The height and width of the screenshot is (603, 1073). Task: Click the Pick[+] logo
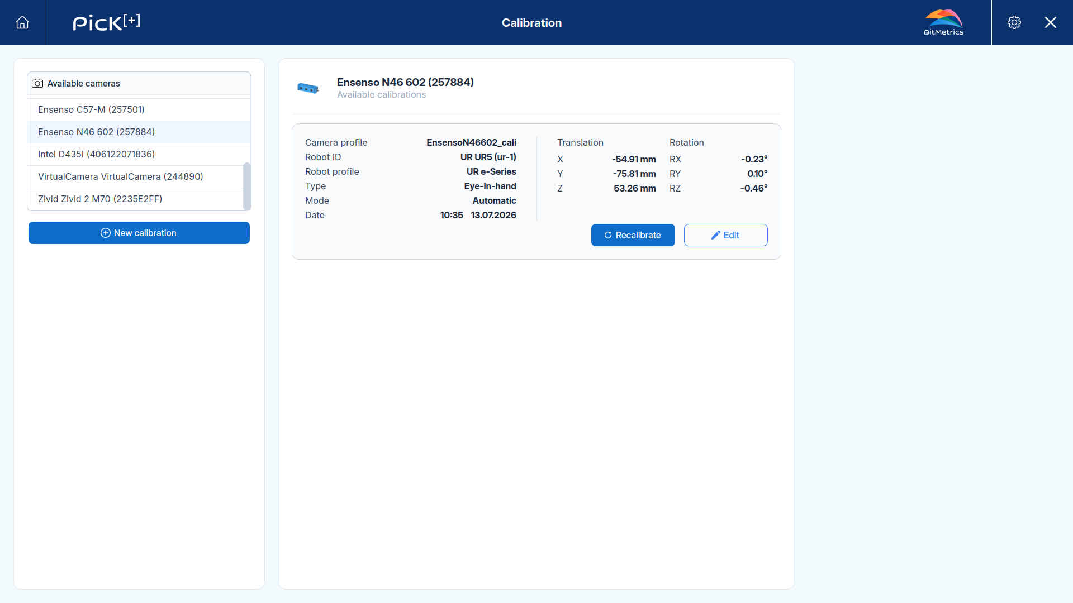107,22
